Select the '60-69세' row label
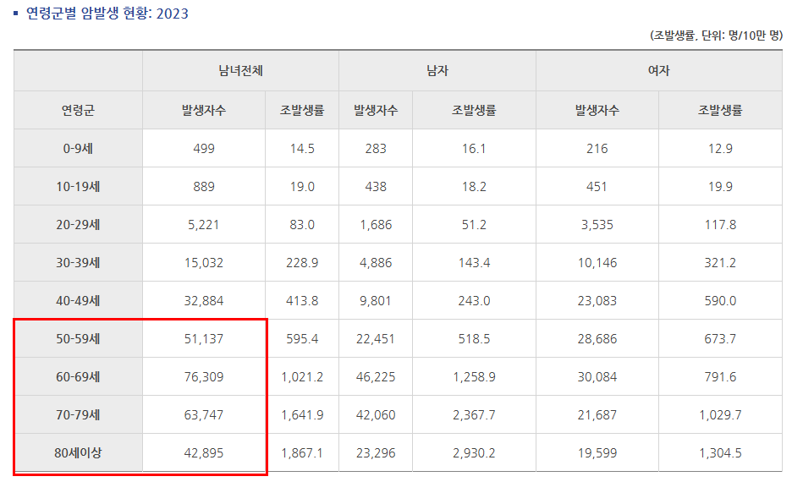The height and width of the screenshot is (482, 792). tap(78, 377)
